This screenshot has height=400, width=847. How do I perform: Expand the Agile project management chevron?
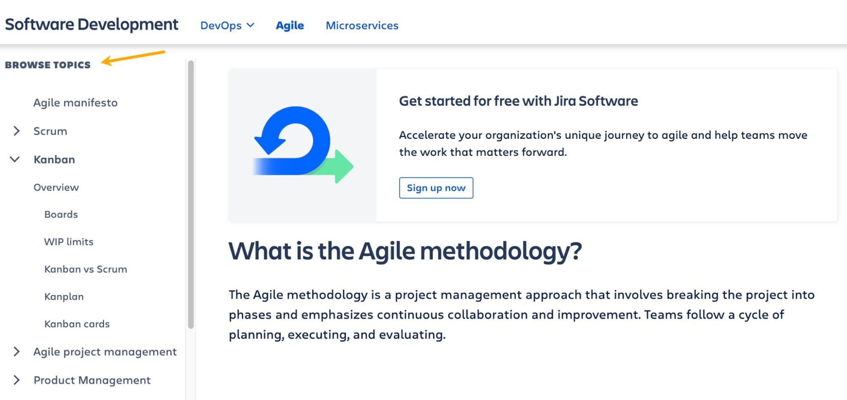17,352
